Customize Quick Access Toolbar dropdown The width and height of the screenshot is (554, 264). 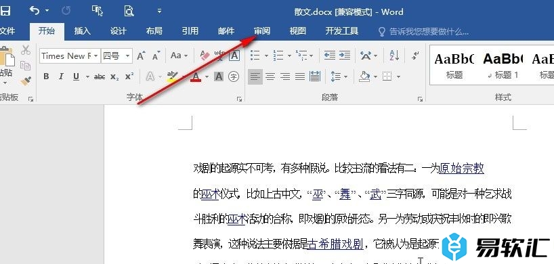[x=159, y=11]
